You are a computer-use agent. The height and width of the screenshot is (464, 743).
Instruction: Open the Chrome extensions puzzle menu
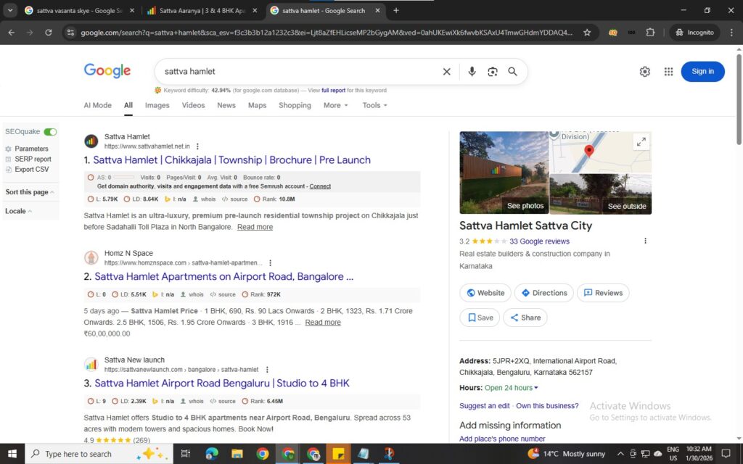click(650, 32)
